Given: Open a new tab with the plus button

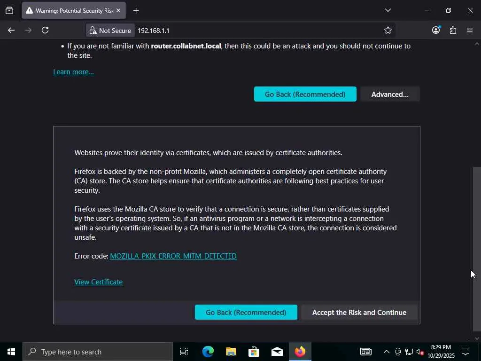Looking at the screenshot, I should click(x=136, y=11).
